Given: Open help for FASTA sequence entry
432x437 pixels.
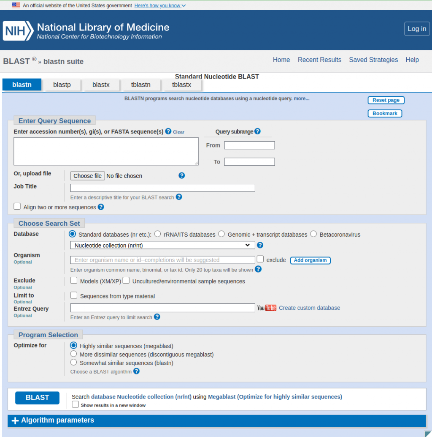Looking at the screenshot, I should (168, 131).
